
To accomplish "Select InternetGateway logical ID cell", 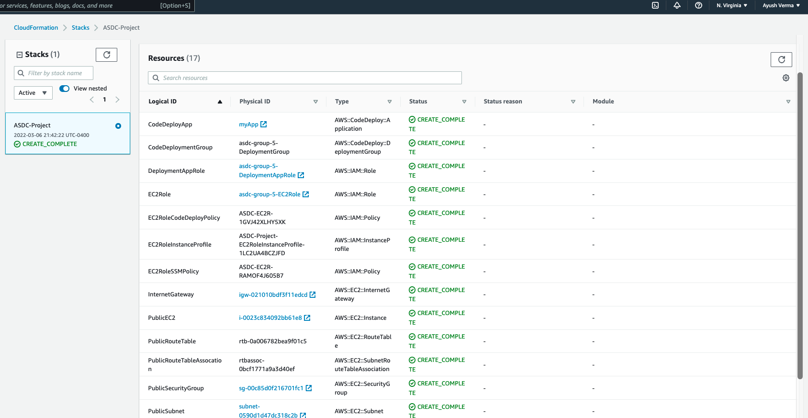I will (171, 294).
